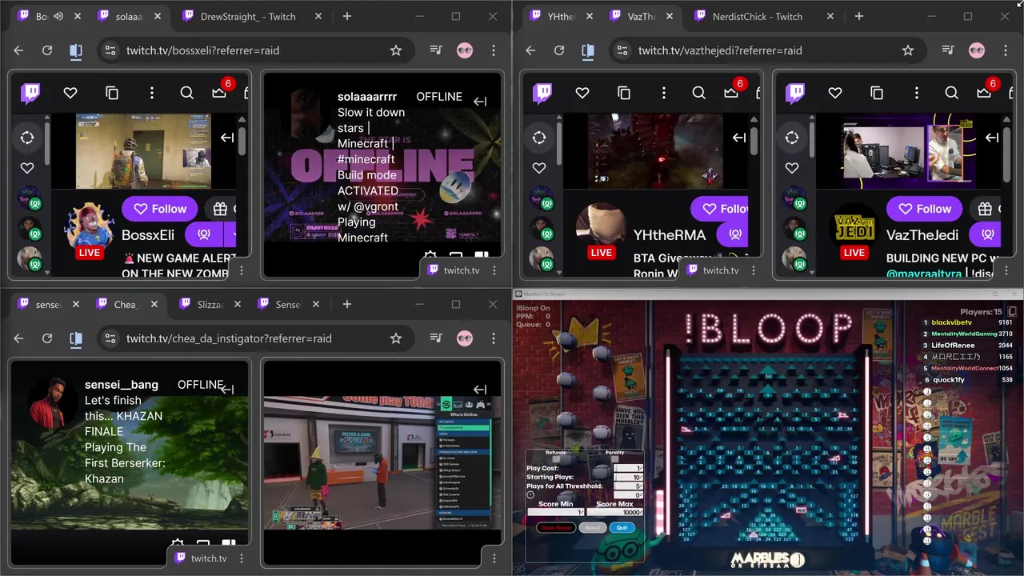Toggle the Refunds checkbox in Marbles

[554, 459]
